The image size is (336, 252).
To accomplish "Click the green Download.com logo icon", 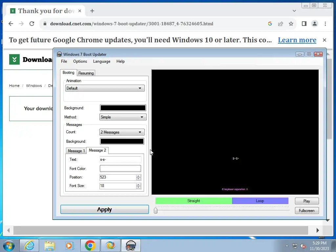I will [14, 59].
